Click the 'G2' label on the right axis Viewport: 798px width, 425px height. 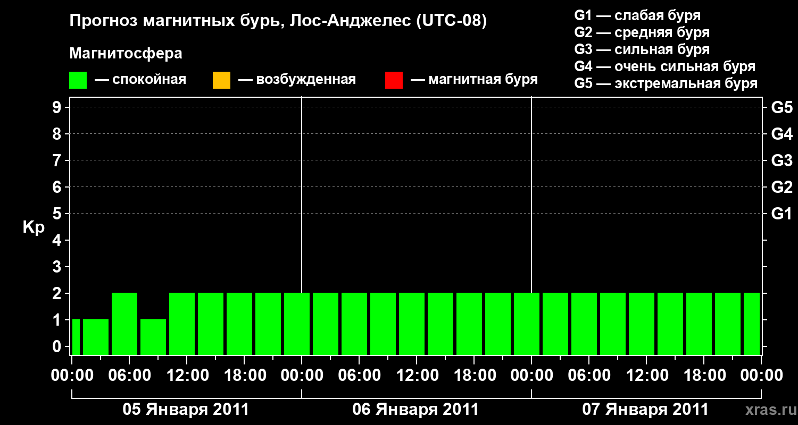[782, 187]
